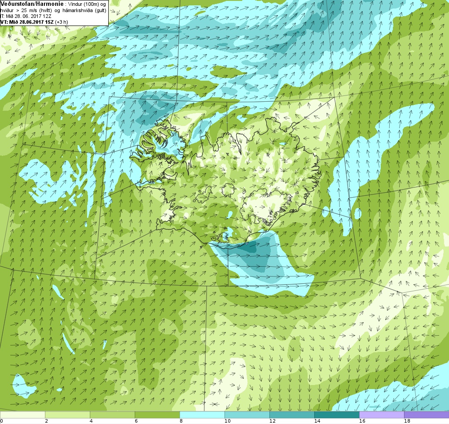Select the green 4–6 m/s legend swatch
449x424 pixels.
(112, 414)
